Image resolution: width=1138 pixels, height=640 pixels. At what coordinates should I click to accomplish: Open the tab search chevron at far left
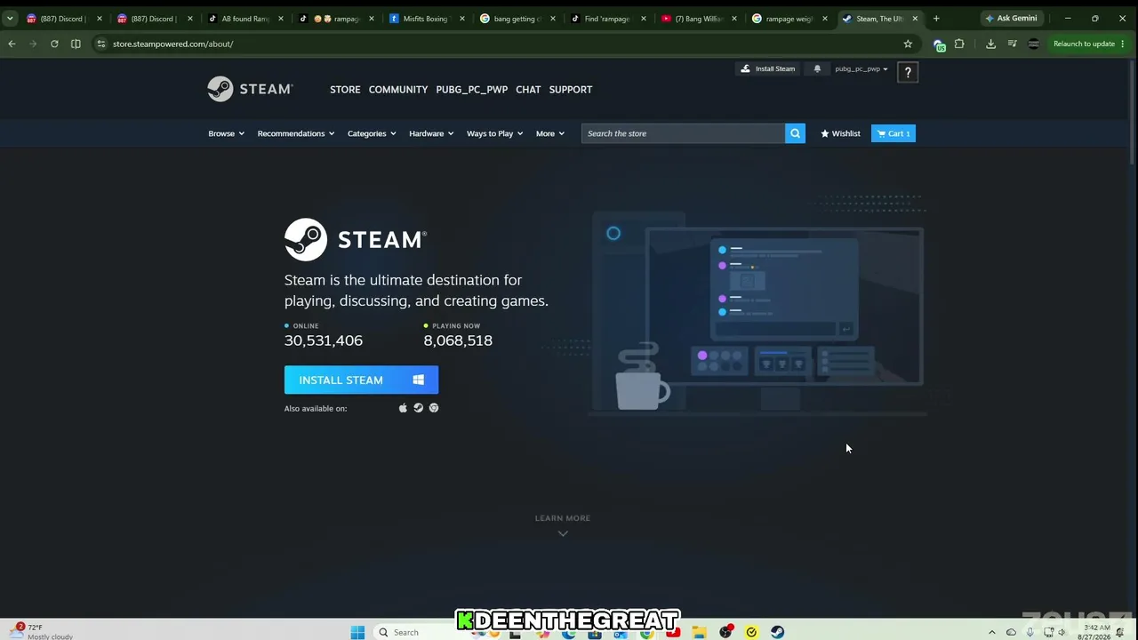[10, 19]
